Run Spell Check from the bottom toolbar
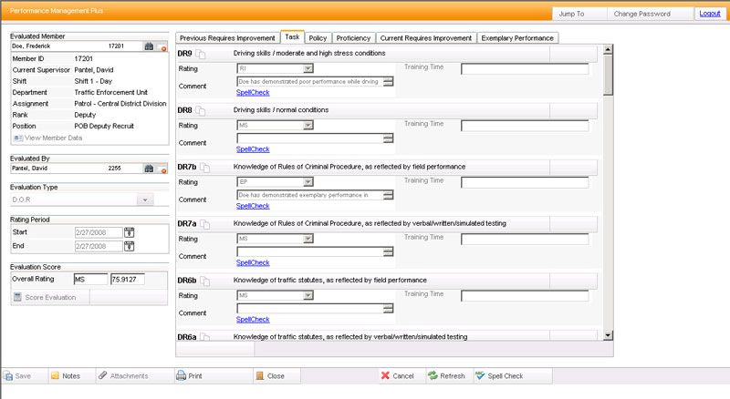730x399 pixels. (x=481, y=375)
